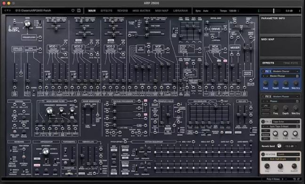Toggle the Single/Mult trigger switch
This screenshot has height=184, width=305.
point(11,171)
